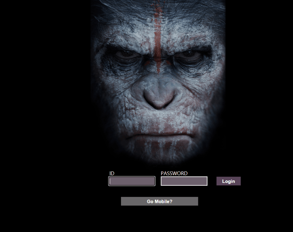Click the ID input field

tap(132, 181)
